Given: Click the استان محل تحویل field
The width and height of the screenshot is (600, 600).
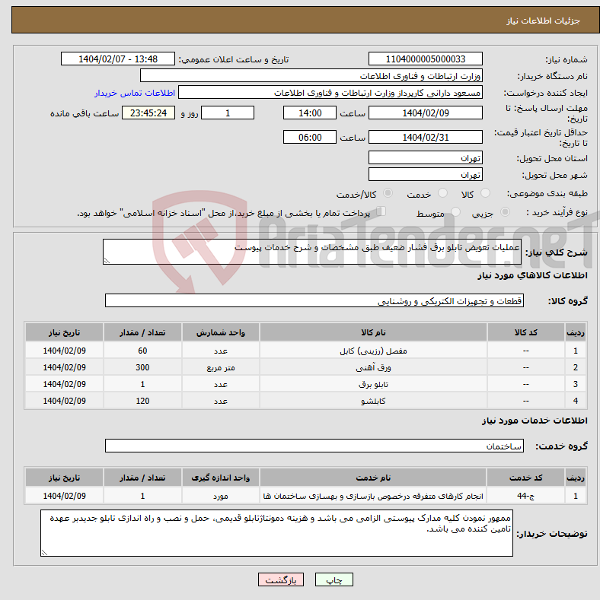Looking at the screenshot, I should tap(426, 157).
